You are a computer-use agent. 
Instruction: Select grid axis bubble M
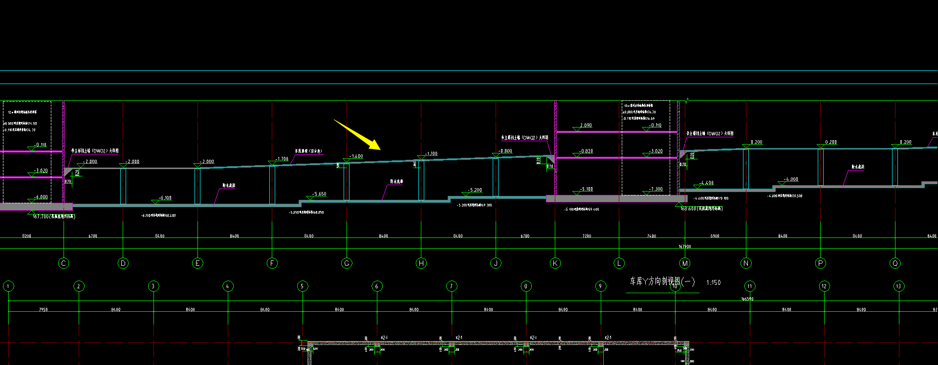[x=685, y=263]
